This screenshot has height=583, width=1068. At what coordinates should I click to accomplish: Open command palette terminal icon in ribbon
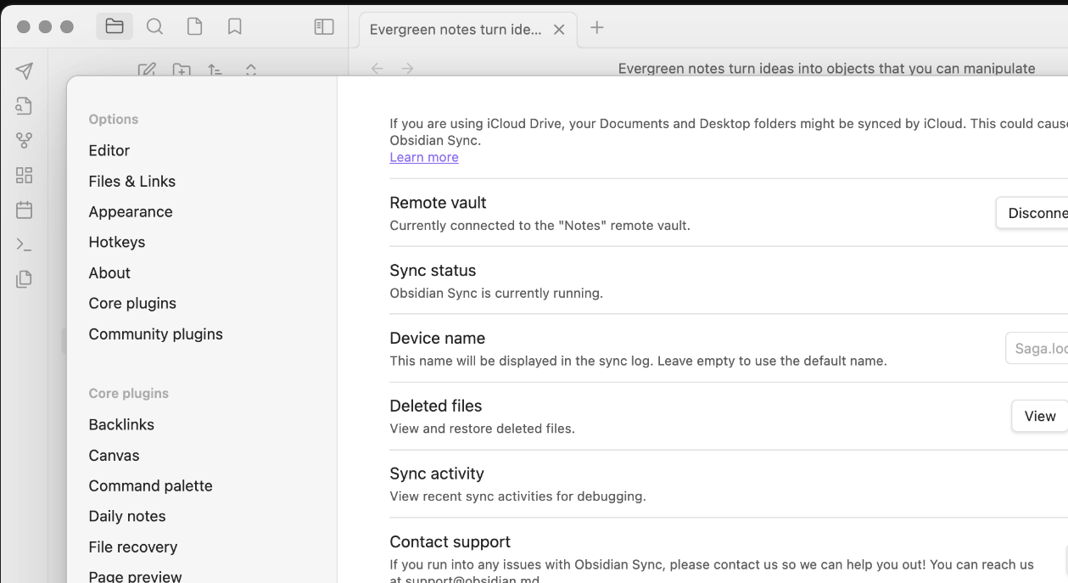pyautogui.click(x=25, y=244)
